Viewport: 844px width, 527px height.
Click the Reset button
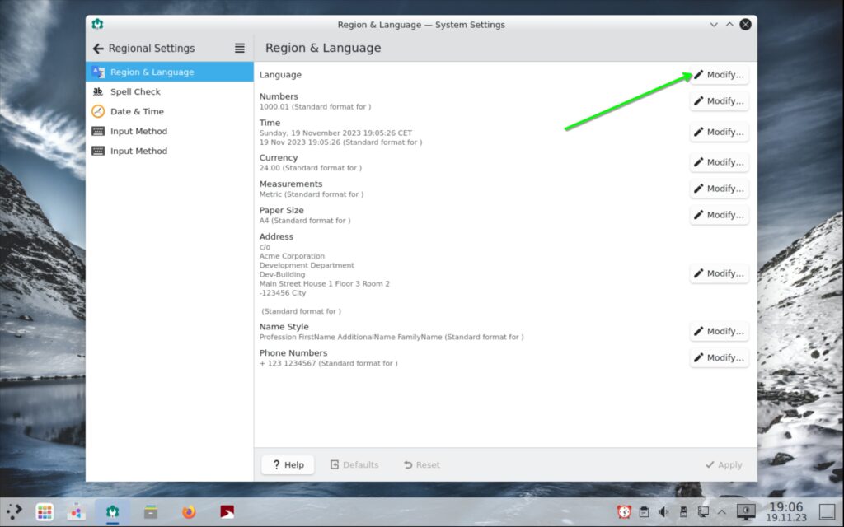coord(421,464)
